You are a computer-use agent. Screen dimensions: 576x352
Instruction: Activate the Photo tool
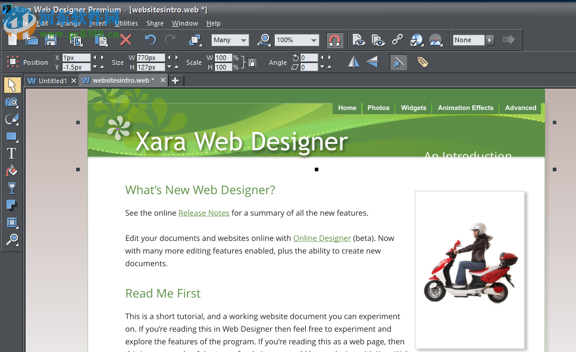tap(12, 102)
